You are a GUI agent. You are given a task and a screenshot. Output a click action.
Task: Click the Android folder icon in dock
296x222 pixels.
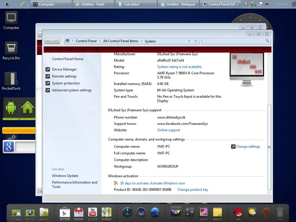[44, 212]
